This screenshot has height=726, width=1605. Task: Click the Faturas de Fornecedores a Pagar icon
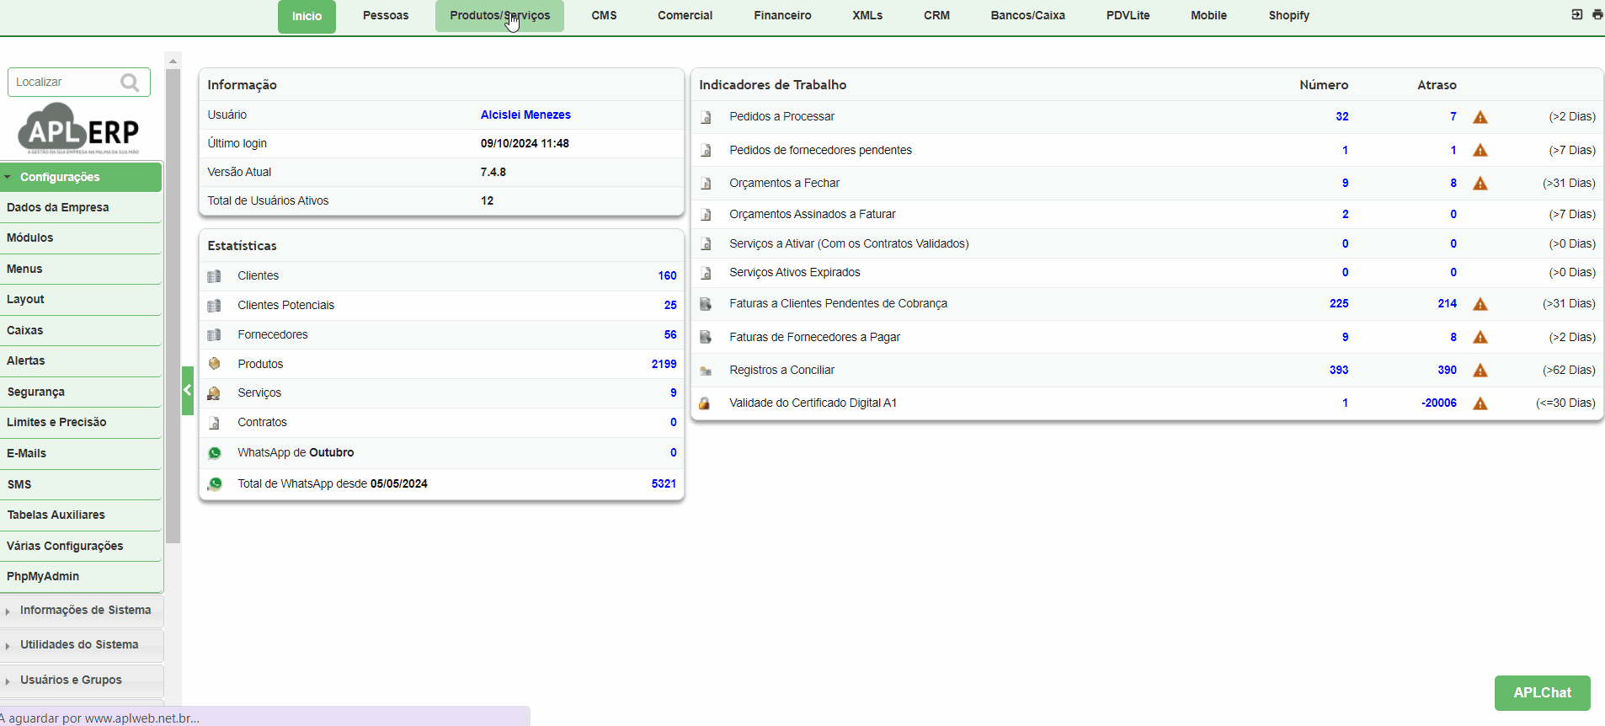tap(706, 338)
